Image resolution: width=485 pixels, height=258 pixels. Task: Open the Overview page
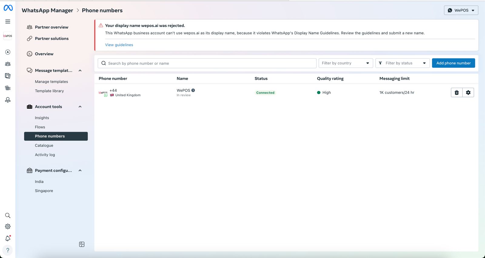44,54
